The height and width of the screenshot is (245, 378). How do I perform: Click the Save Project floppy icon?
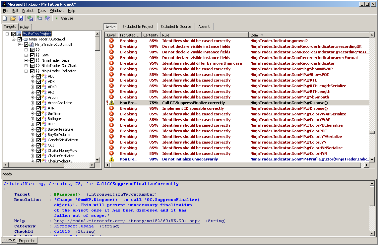click(21, 18)
